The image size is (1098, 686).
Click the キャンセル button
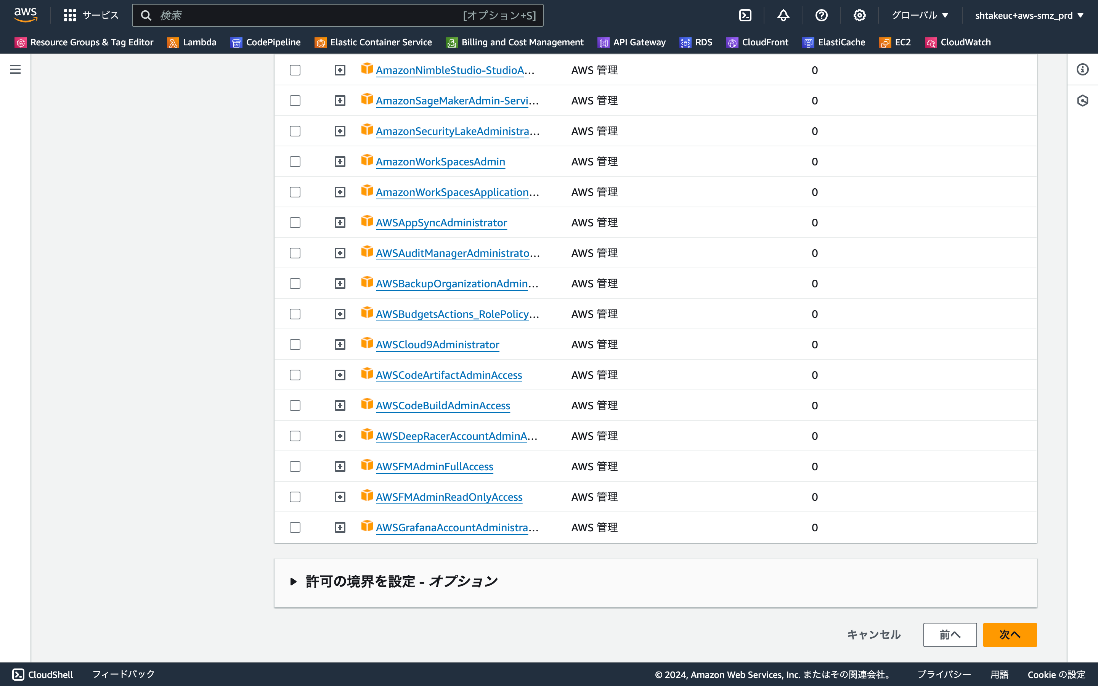[x=874, y=635]
